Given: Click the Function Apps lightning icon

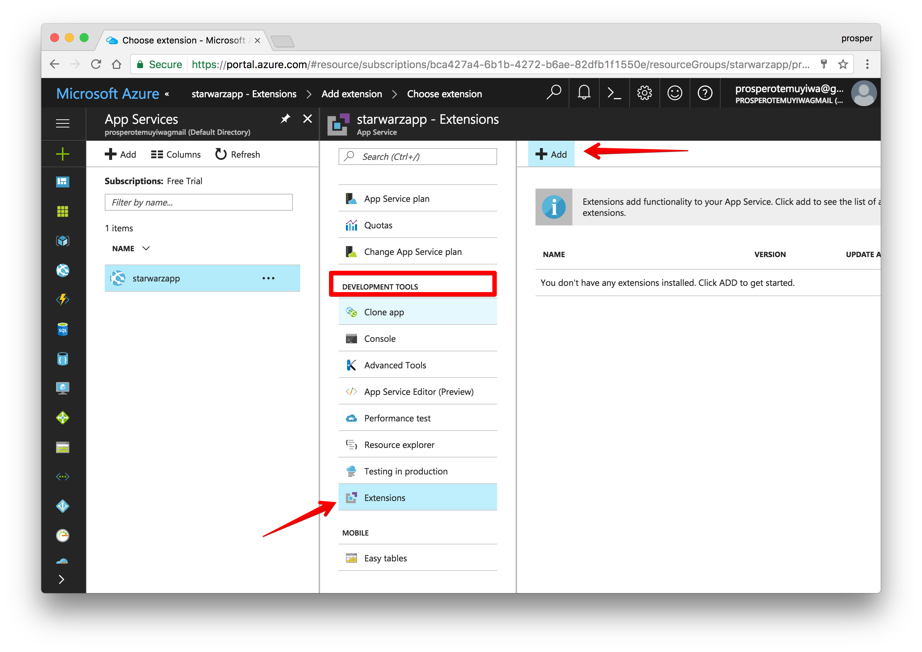Looking at the screenshot, I should click(x=63, y=299).
